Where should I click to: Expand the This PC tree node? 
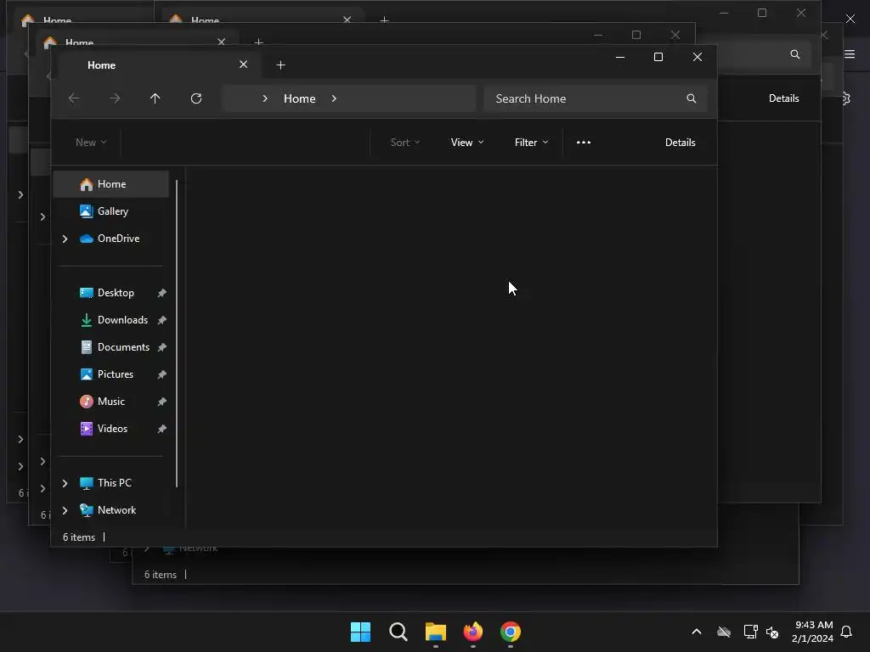(x=65, y=483)
